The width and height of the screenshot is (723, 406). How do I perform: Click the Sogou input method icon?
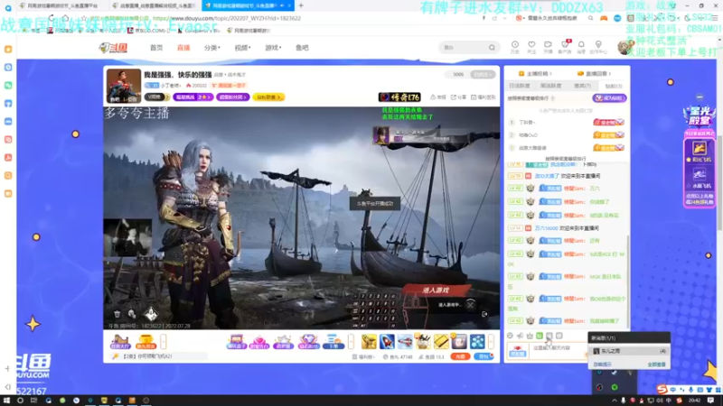pyautogui.click(x=662, y=390)
